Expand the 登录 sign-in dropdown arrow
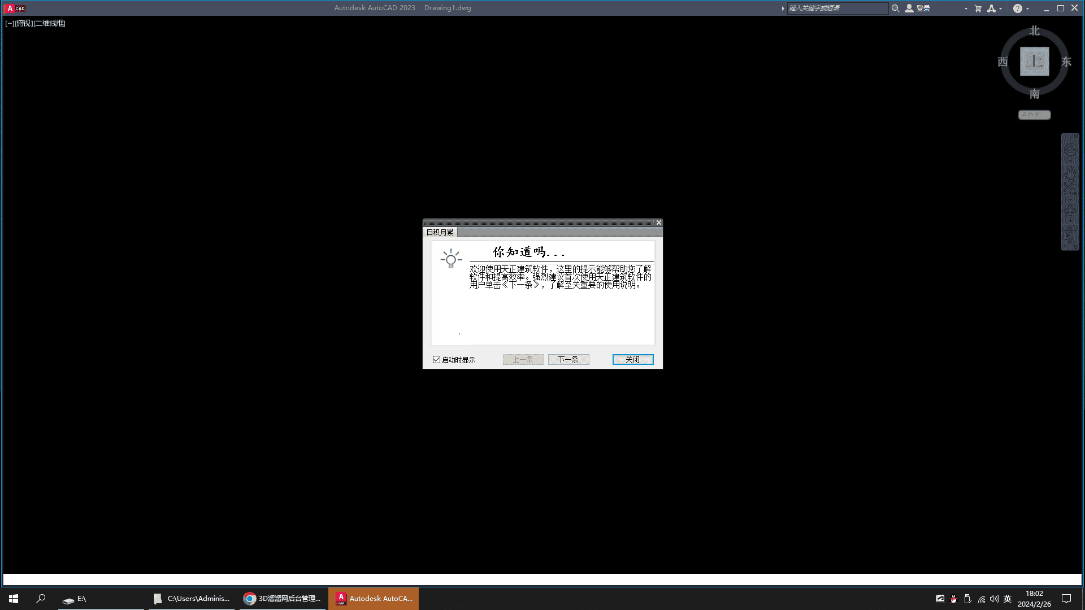 (966, 8)
